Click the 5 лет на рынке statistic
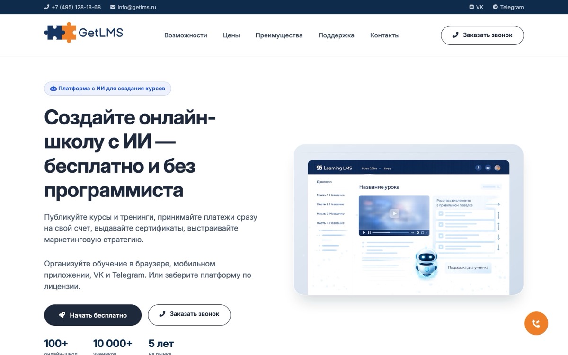Image resolution: width=568 pixels, height=355 pixels. [161, 347]
